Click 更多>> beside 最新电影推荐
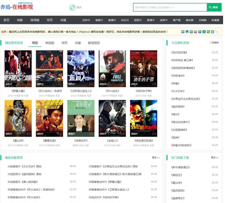The width and height of the screenshot is (225, 203). tap(156, 157)
